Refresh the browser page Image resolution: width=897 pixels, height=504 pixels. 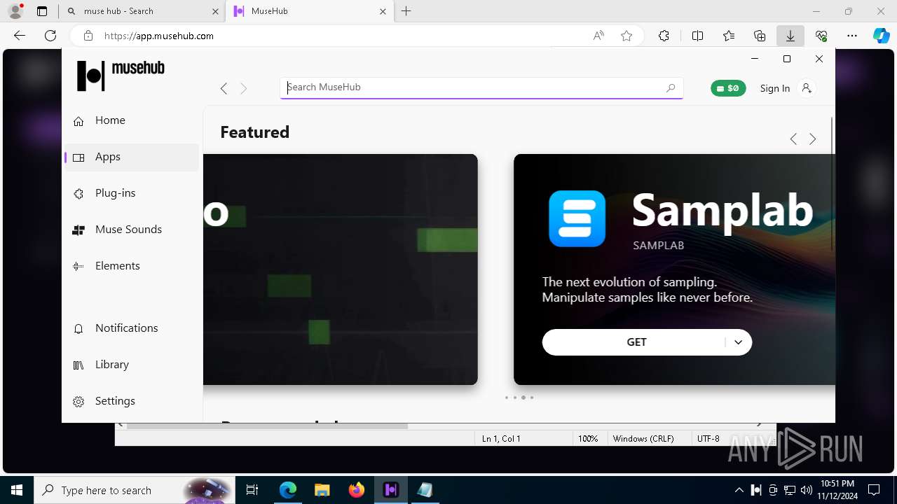(50, 36)
